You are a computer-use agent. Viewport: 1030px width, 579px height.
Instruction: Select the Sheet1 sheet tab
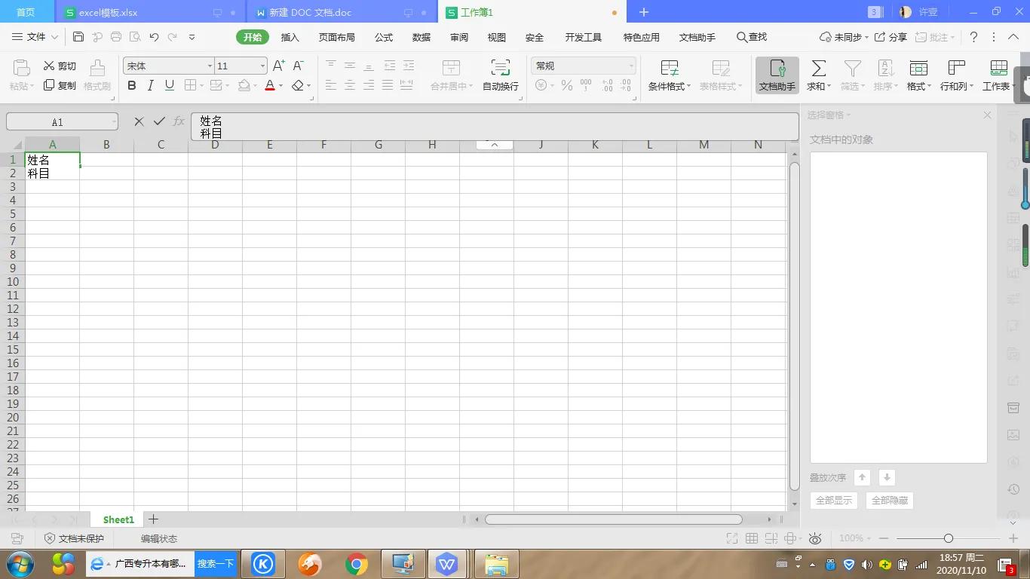[118, 519]
